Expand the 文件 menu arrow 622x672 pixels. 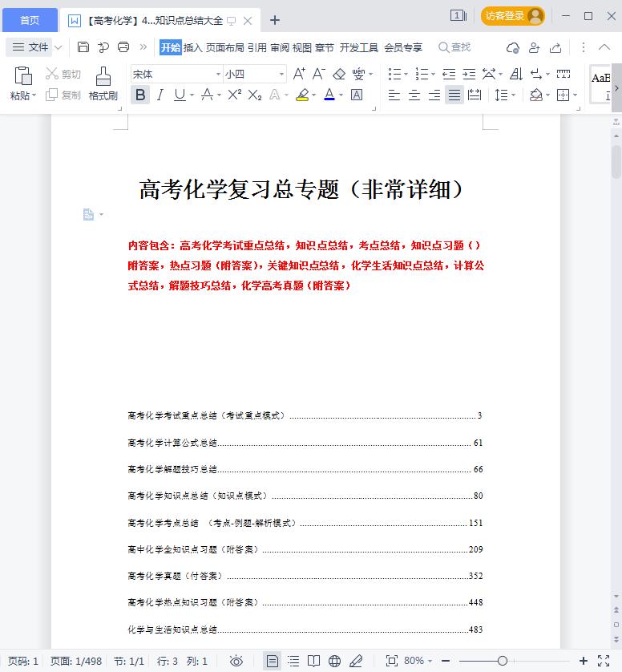(59, 47)
